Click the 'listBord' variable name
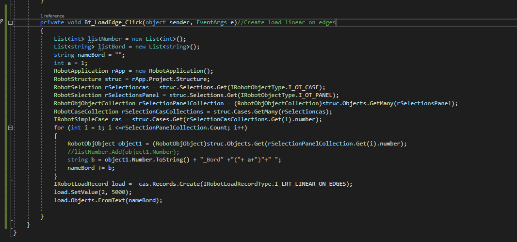Image resolution: width=517 pixels, height=242 pixels. point(112,47)
